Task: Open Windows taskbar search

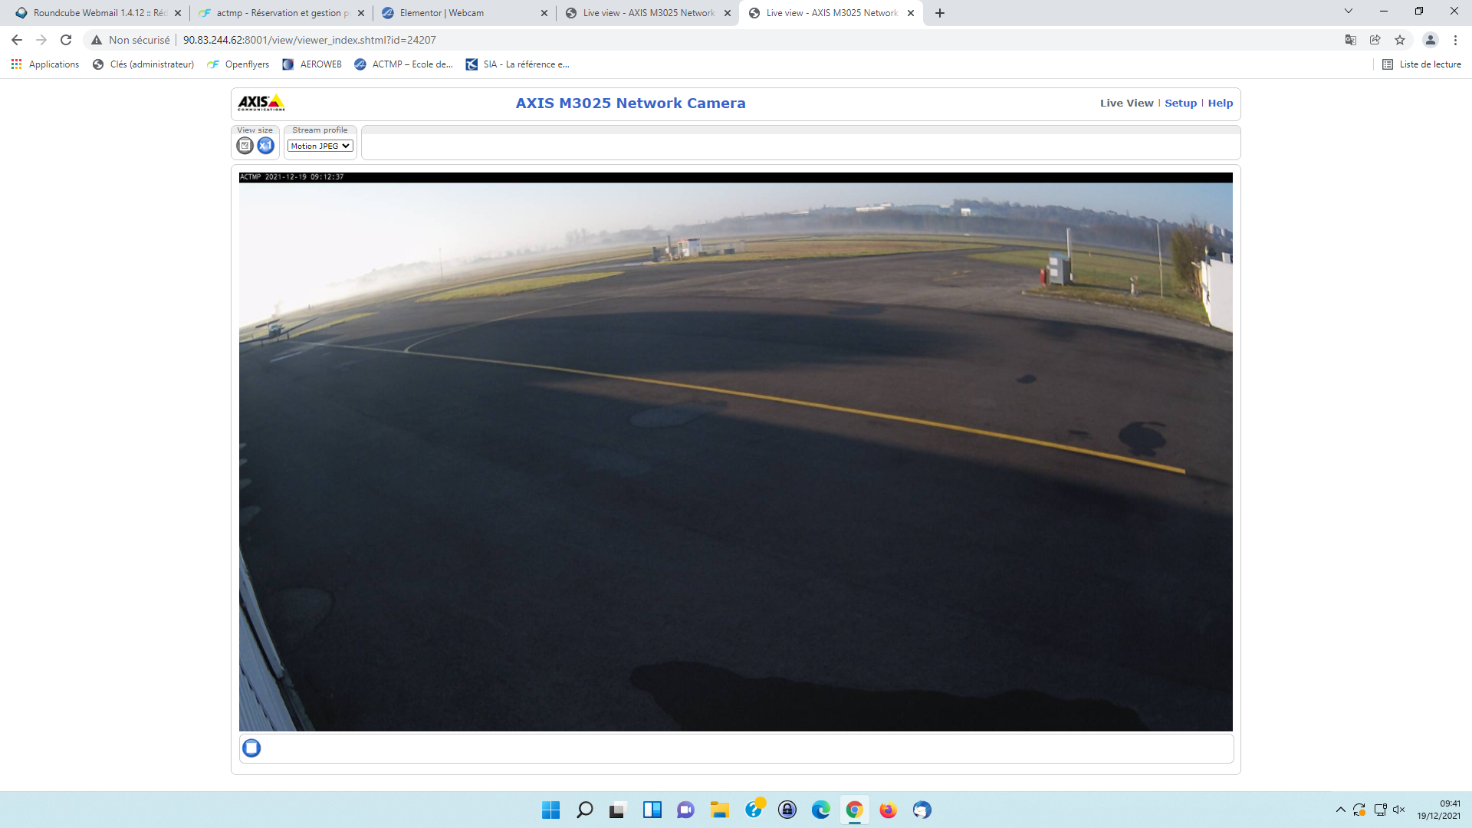Action: (x=585, y=810)
